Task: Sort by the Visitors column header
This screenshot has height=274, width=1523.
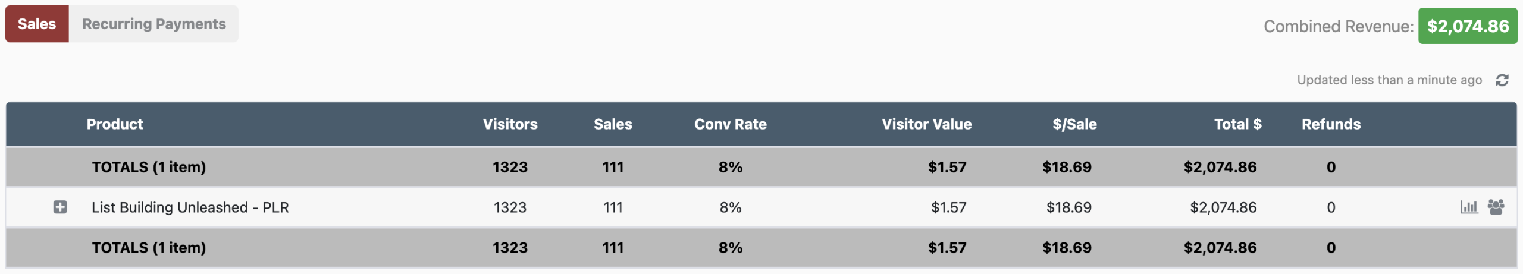Action: coord(510,124)
